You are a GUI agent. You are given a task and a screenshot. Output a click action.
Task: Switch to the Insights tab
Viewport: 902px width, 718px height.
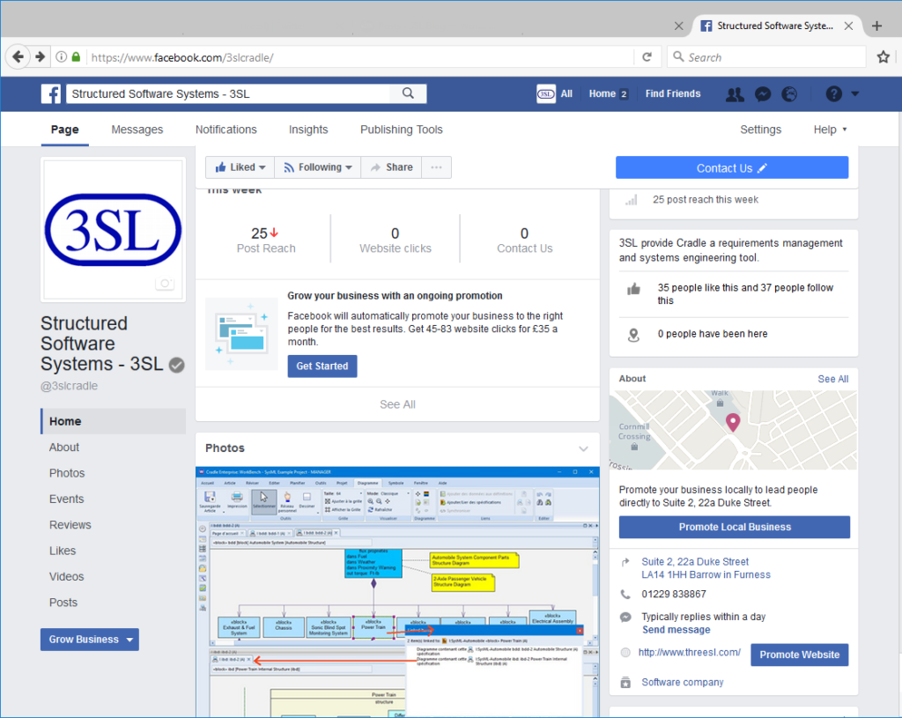pyautogui.click(x=308, y=130)
